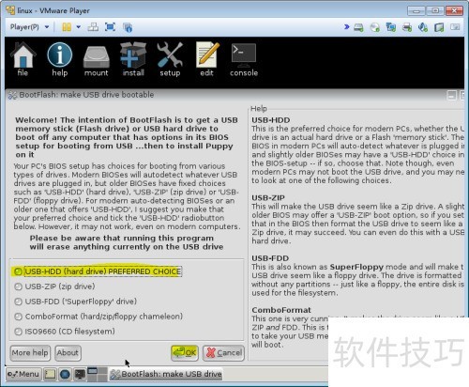
Task: Open the Puppy Menu button in taskbar
Action: point(23,374)
